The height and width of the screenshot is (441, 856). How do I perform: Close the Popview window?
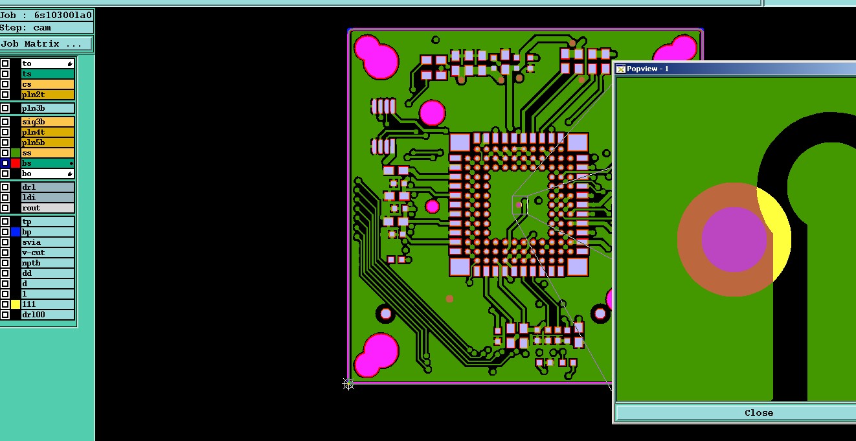click(735, 413)
